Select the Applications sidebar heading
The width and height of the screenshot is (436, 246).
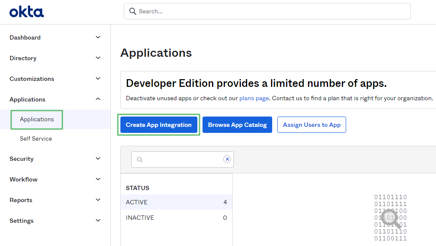click(27, 99)
